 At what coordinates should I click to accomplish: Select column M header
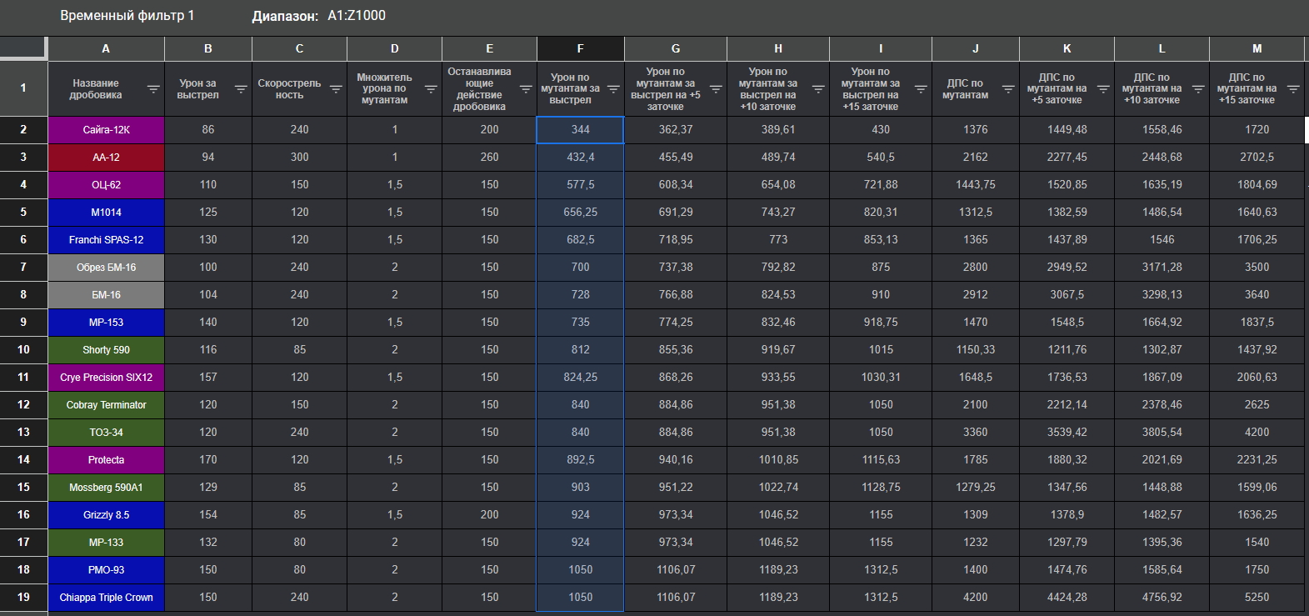(x=1257, y=48)
